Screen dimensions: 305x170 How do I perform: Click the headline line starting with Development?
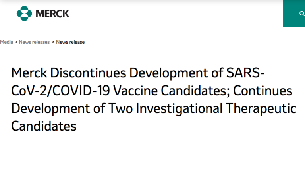154,108
